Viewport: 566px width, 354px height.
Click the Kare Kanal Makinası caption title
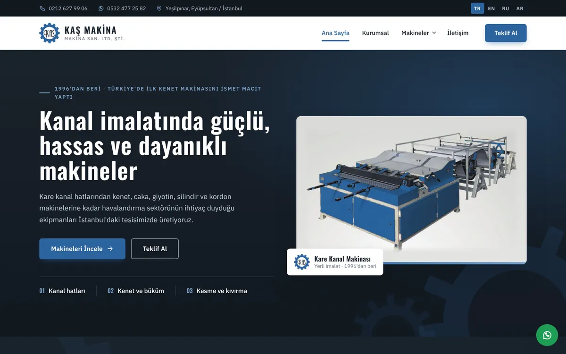[x=342, y=259]
